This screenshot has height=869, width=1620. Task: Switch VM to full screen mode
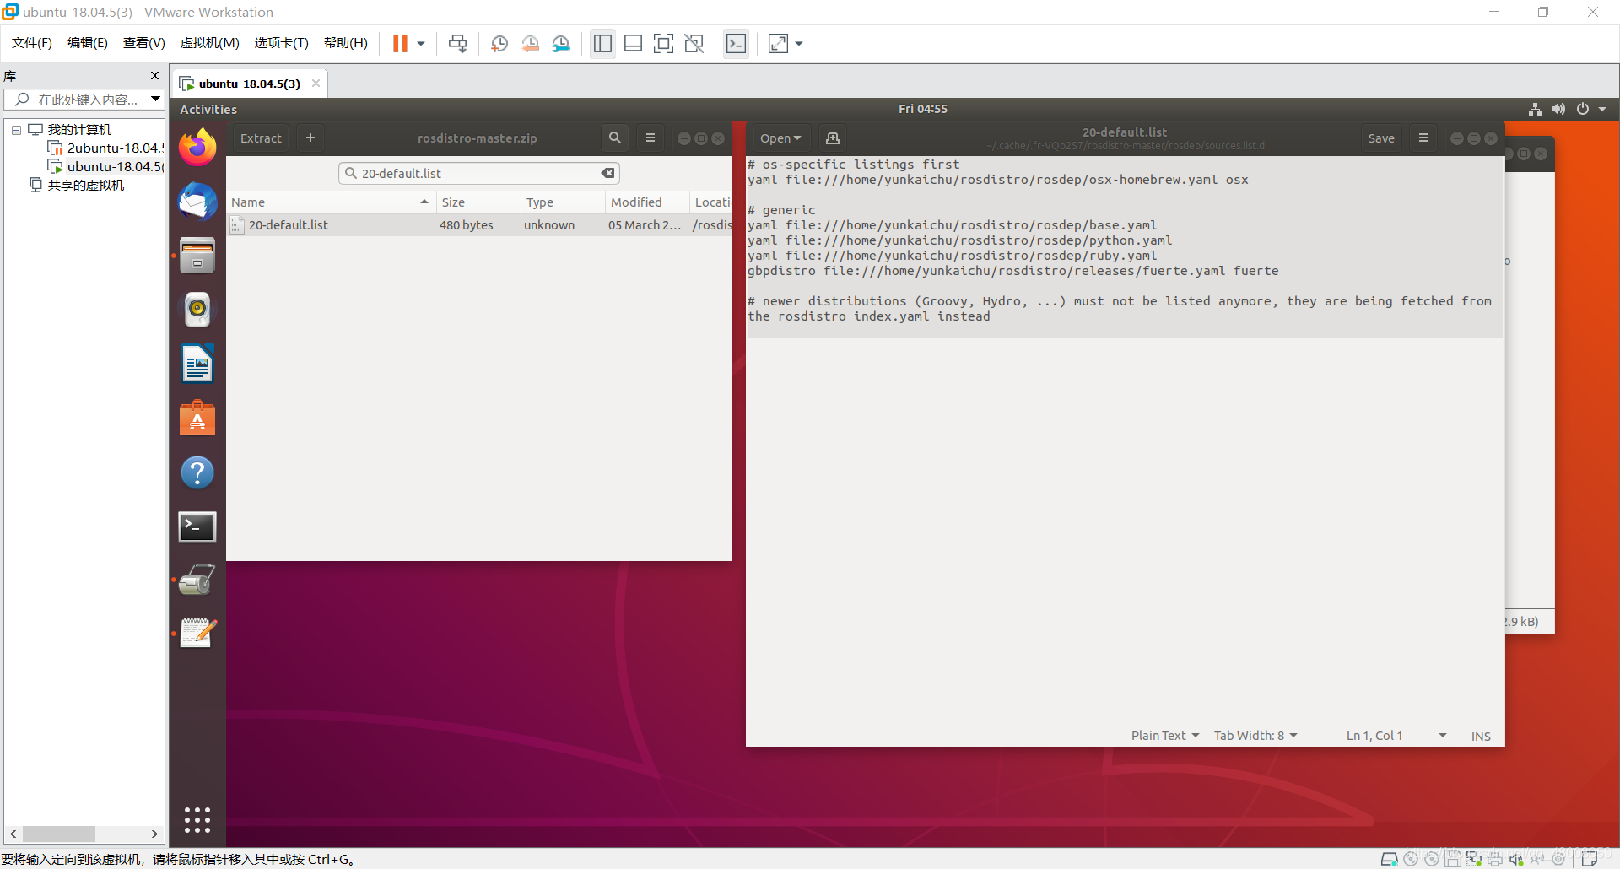(664, 43)
